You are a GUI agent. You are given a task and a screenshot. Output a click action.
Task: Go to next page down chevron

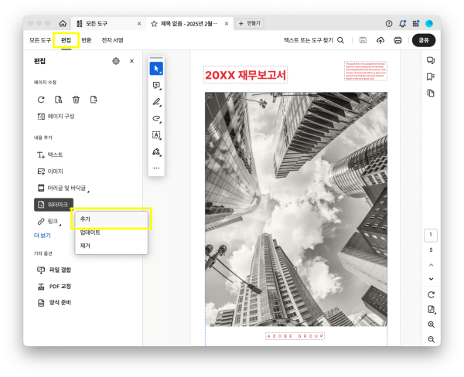pos(431,279)
